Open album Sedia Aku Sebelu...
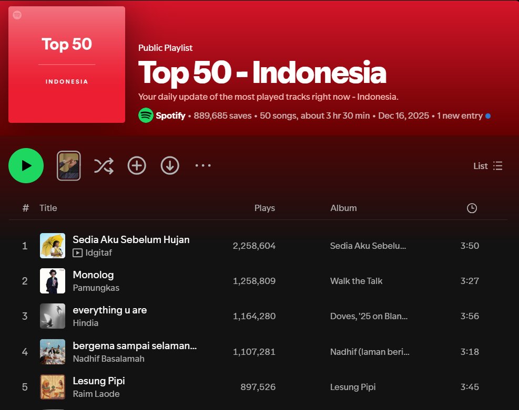519x410 pixels. pos(368,246)
